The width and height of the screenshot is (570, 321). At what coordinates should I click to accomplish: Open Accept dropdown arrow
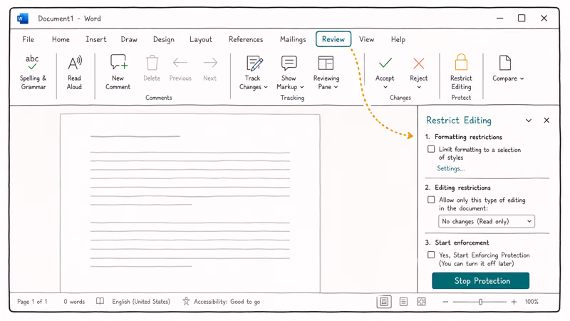coord(385,87)
